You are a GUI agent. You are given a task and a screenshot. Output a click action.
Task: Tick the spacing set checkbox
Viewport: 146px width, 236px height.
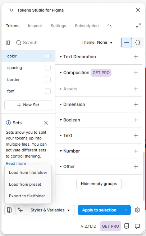coord(48,68)
